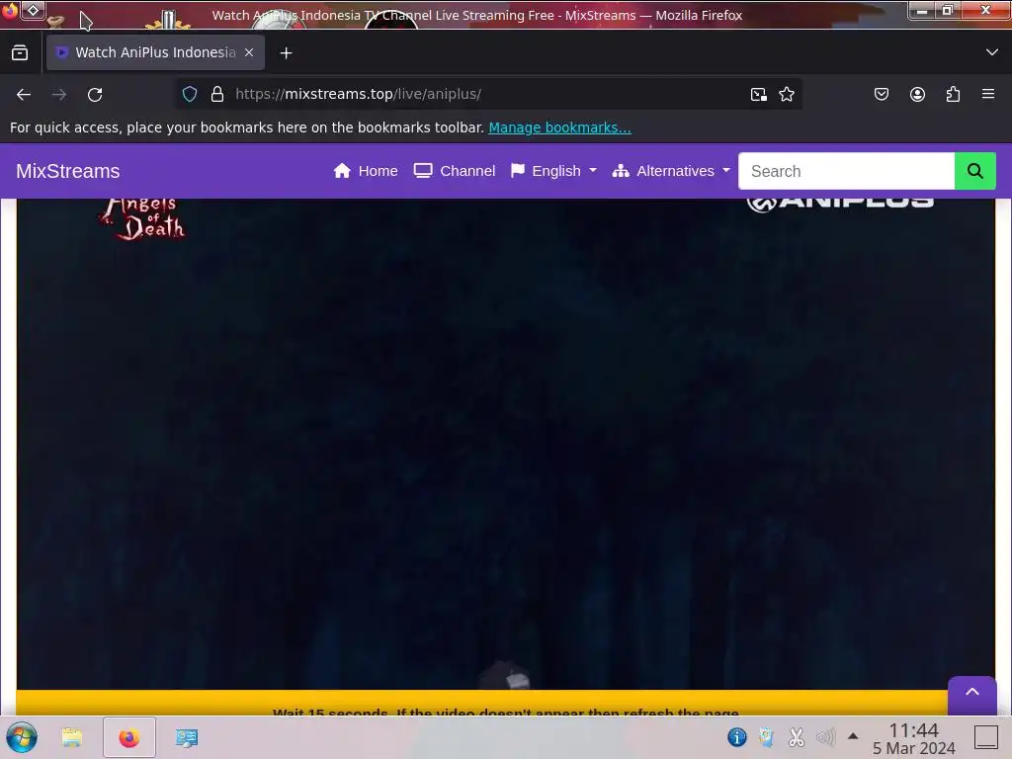Open the system settings taskbar icon
1012x759 pixels.
[x=187, y=737]
